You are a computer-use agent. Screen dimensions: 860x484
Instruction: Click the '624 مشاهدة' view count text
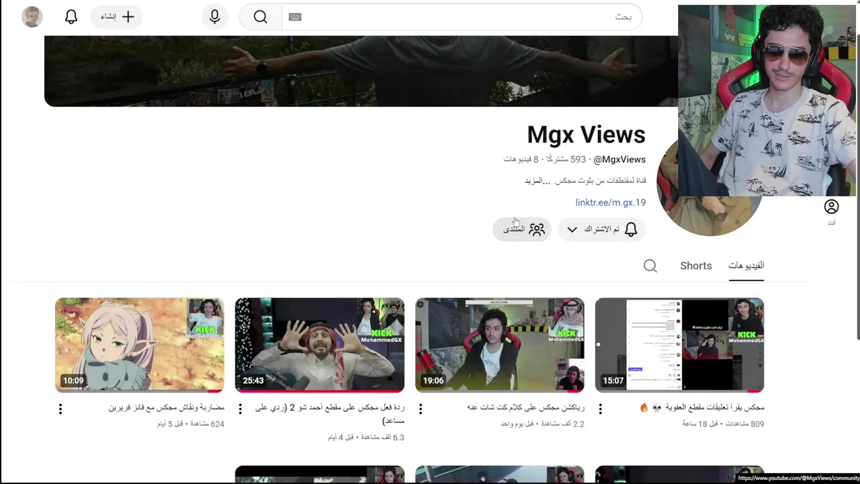tap(208, 424)
